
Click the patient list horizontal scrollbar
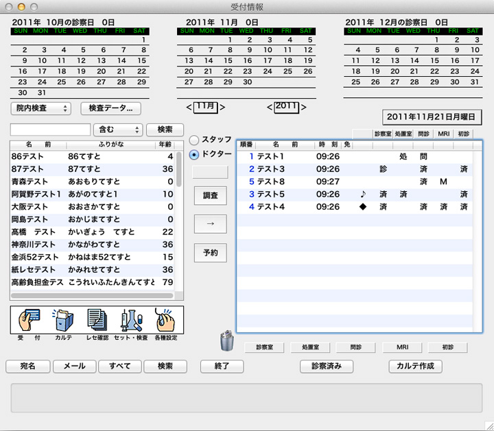click(92, 296)
